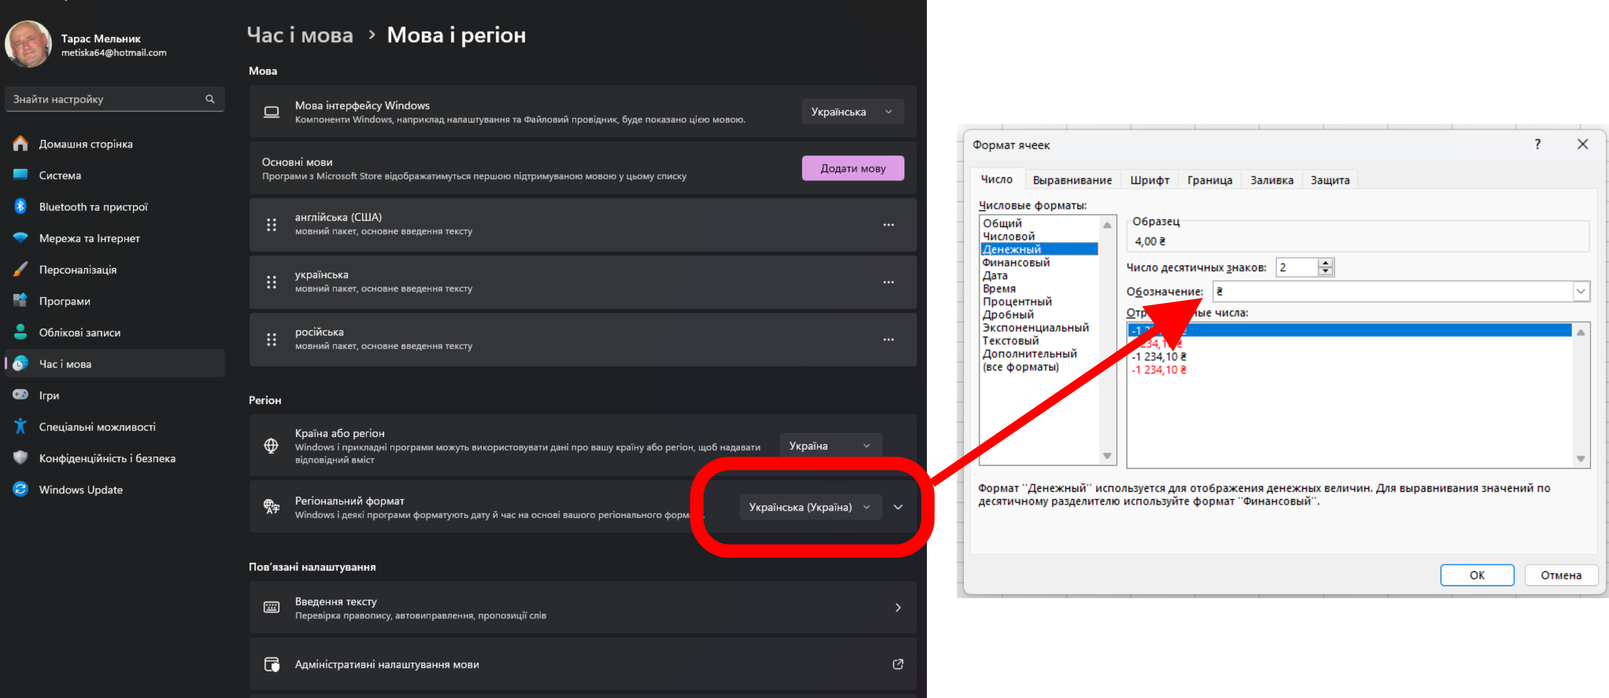
Task: Switch to the Число tab
Action: (x=996, y=180)
